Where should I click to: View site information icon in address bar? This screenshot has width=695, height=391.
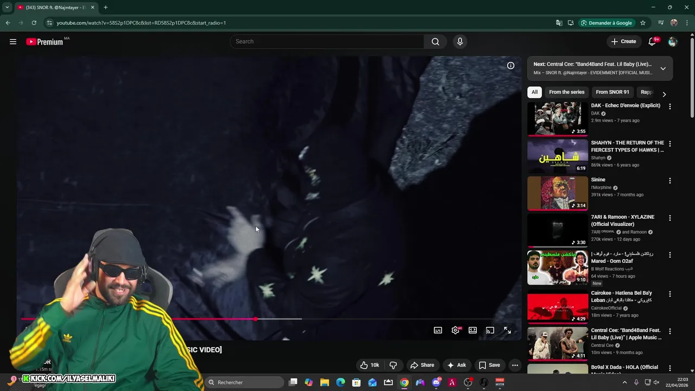click(49, 23)
